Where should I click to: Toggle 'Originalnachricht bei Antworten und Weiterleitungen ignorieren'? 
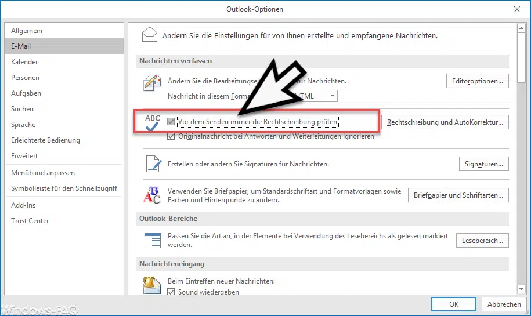(x=171, y=136)
